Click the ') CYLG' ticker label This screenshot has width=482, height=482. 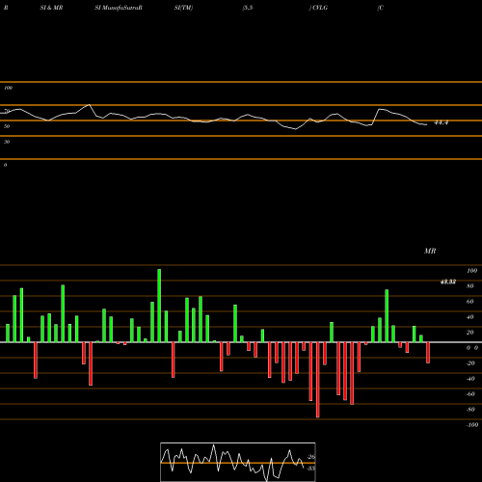pos(318,8)
